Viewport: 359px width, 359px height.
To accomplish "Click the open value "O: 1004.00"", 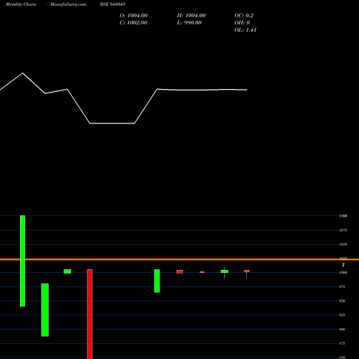I will click(134, 16).
